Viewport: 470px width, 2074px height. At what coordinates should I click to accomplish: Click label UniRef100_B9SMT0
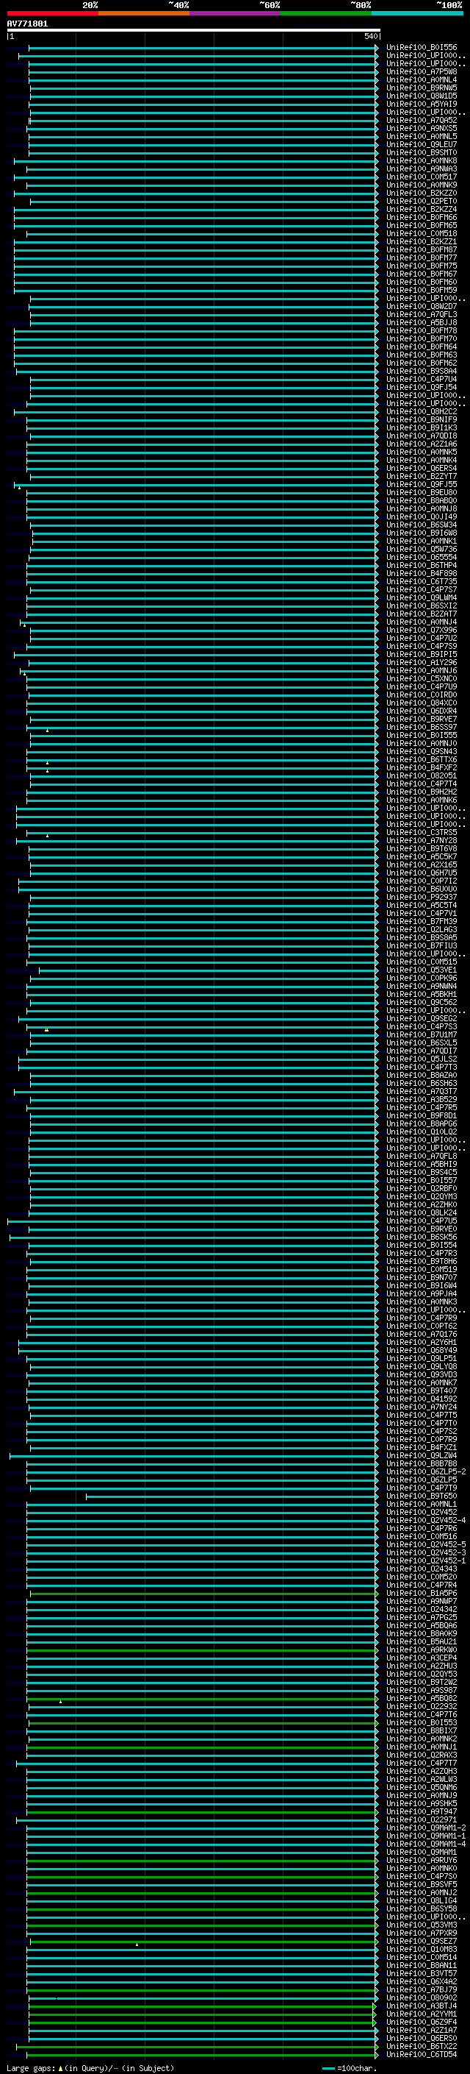pyautogui.click(x=421, y=153)
